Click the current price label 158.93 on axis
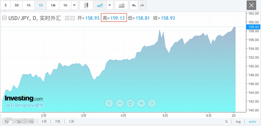 [x=253, y=27]
